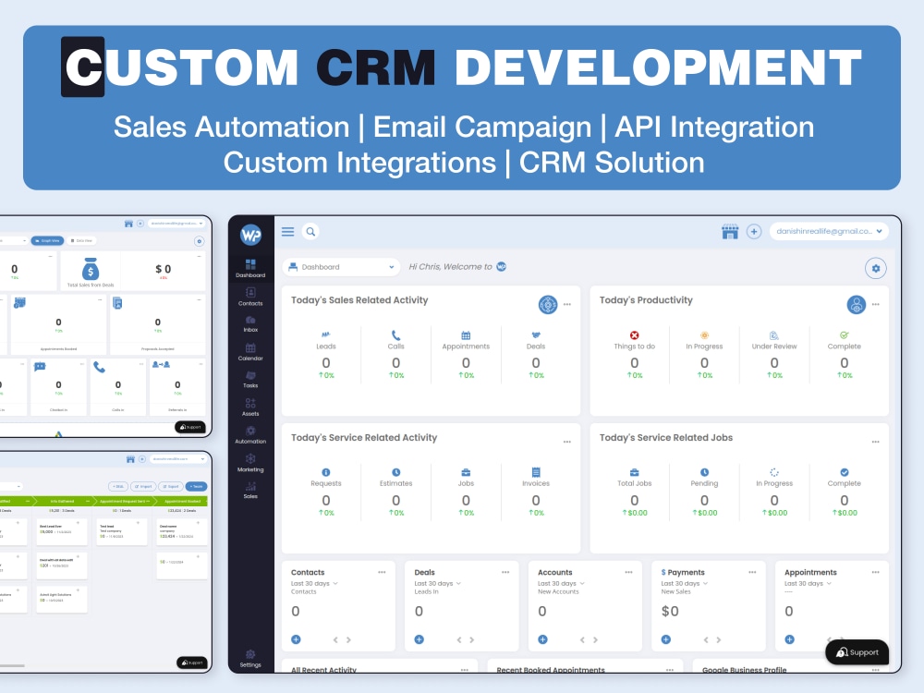Select Graph View toggle in top-left preview
Image resolution: width=924 pixels, height=693 pixels.
(46, 240)
